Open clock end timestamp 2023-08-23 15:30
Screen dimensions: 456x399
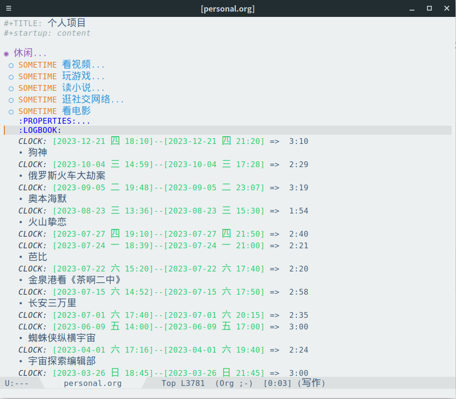(x=214, y=211)
